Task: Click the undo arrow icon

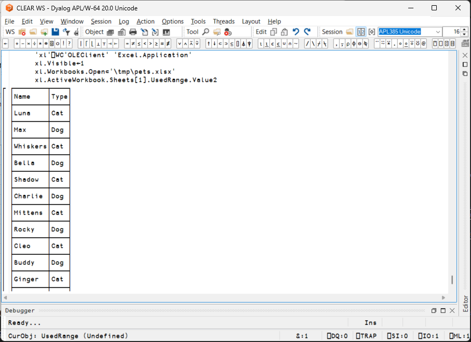Action: [296, 32]
